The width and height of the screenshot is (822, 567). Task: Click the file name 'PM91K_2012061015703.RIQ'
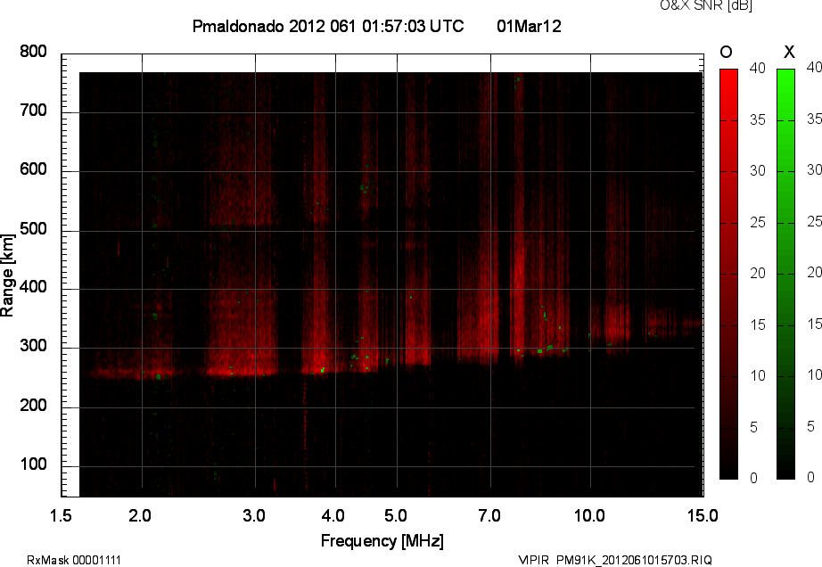(x=634, y=560)
